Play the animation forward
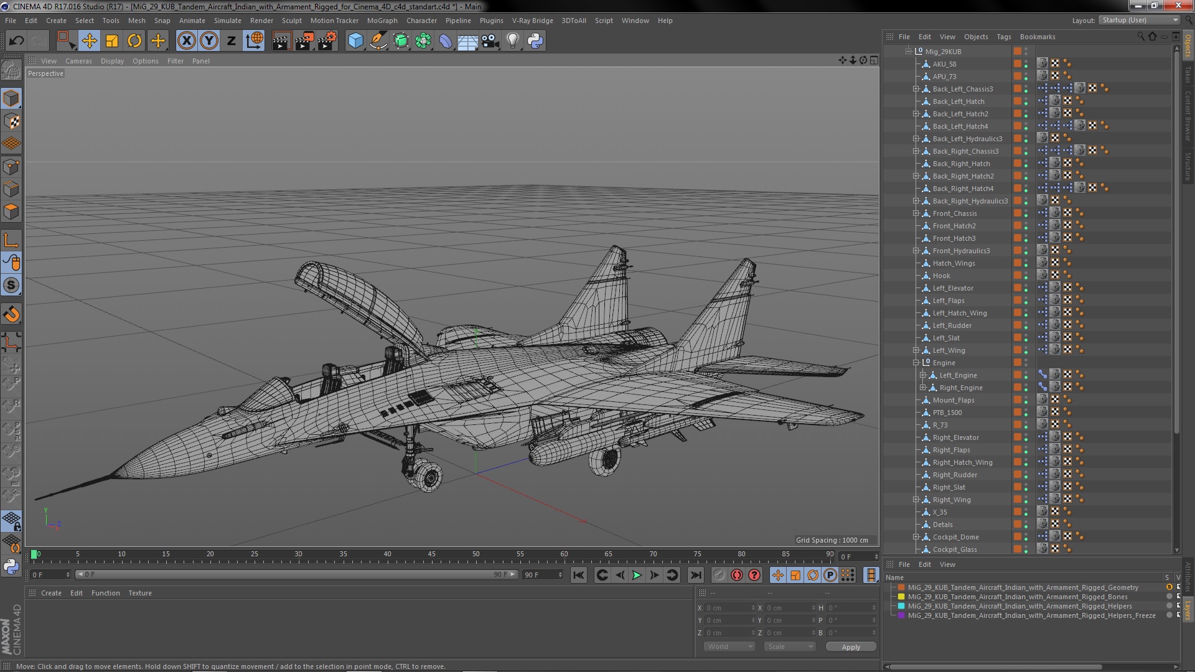 636,575
